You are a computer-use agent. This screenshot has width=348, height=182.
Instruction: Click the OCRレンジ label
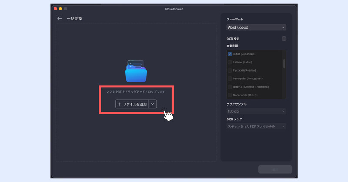tap(234, 119)
